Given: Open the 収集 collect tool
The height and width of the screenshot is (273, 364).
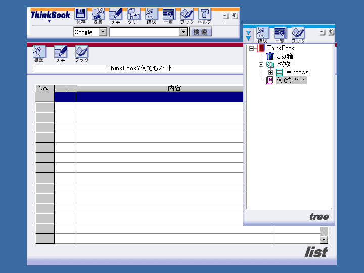Looking at the screenshot, I should point(98,16).
